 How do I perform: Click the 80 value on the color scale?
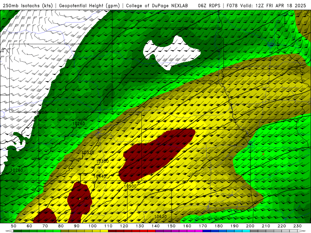61,226
